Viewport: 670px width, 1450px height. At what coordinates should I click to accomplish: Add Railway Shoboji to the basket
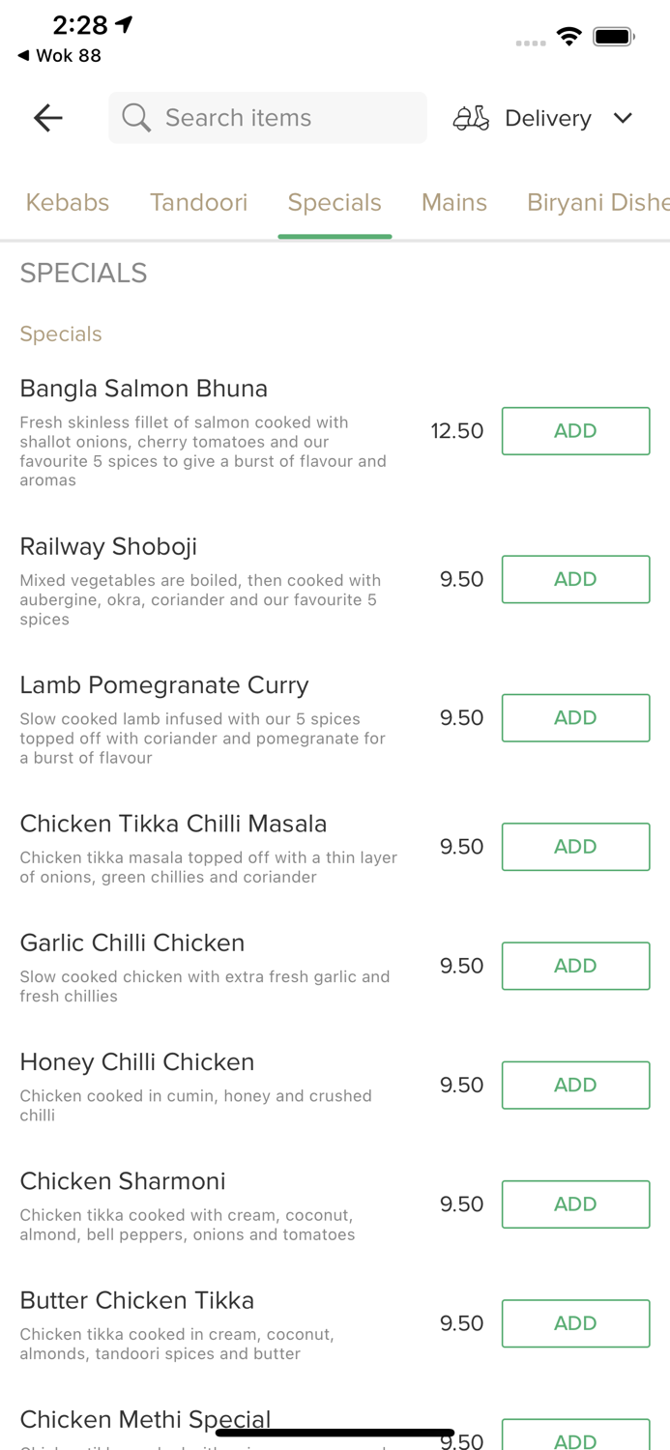[x=575, y=579]
